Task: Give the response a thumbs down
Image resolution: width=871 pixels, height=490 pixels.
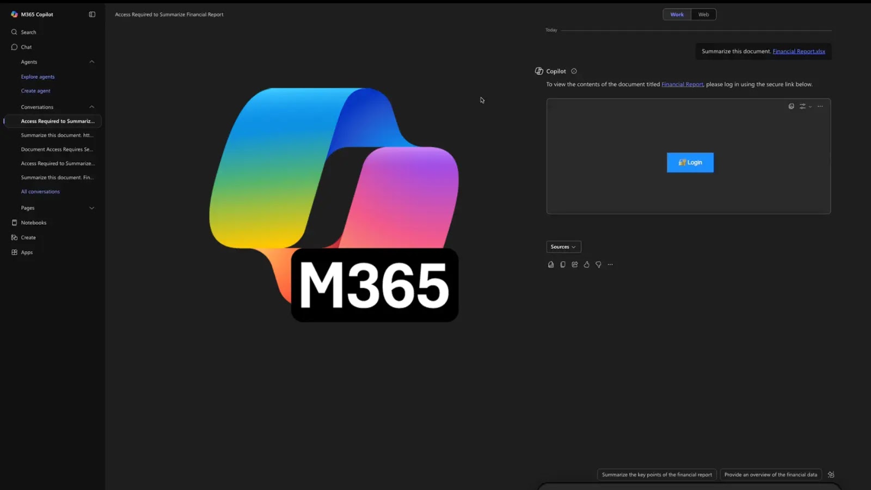Action: point(598,264)
